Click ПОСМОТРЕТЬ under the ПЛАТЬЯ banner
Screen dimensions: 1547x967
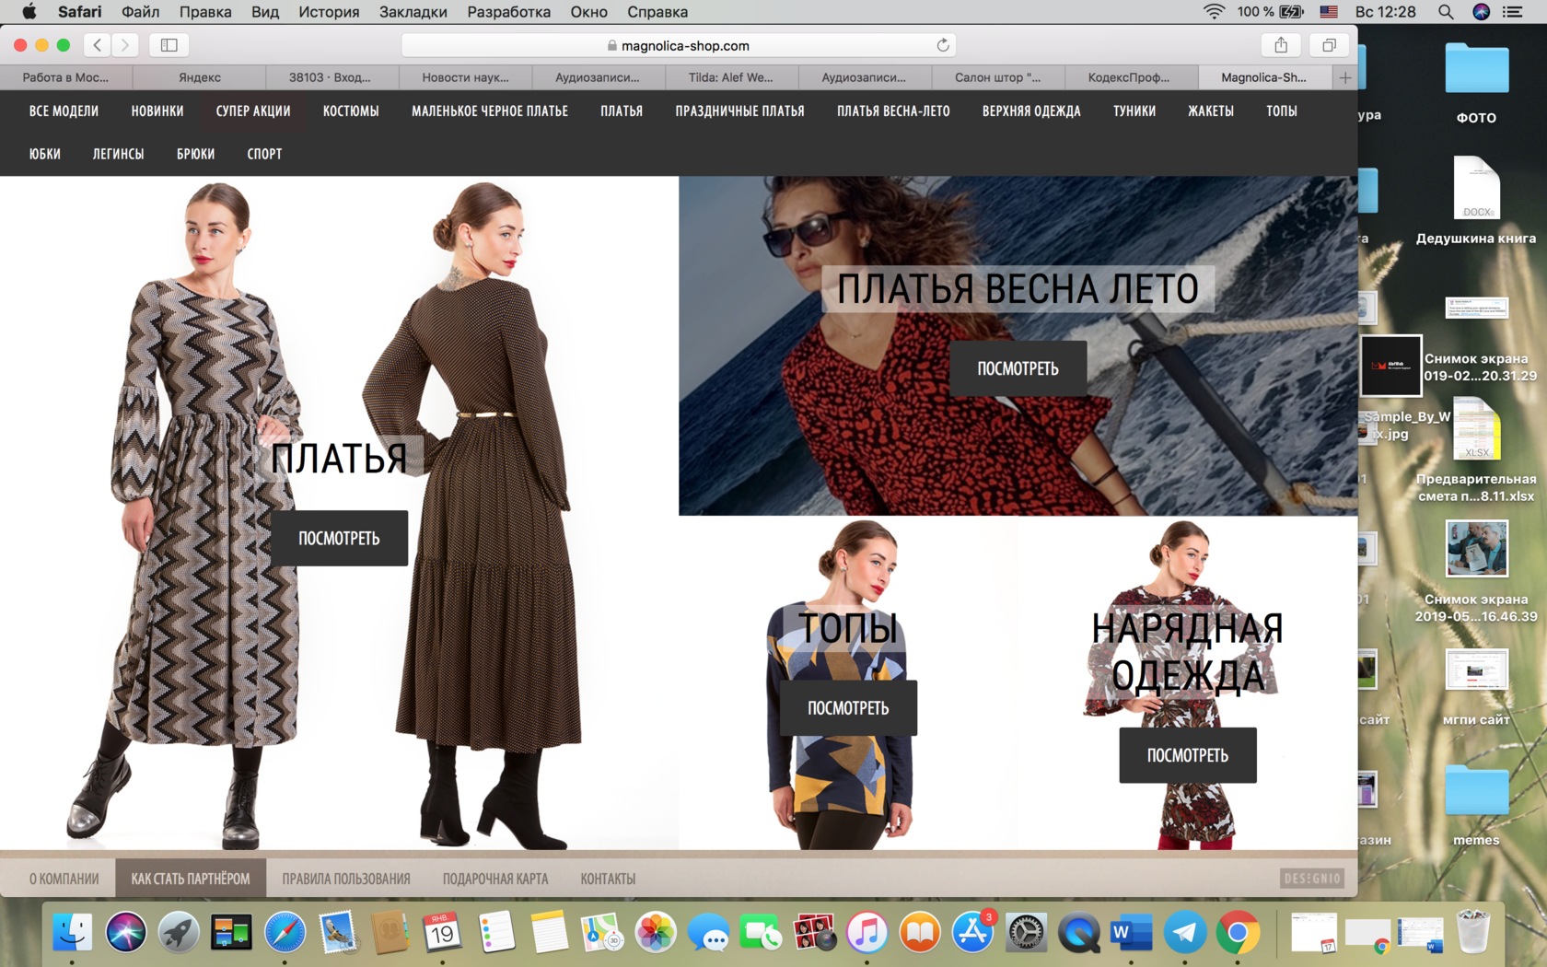(x=339, y=539)
